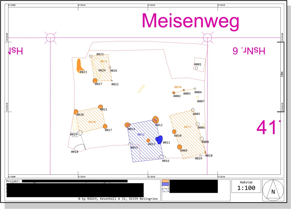This screenshot has height=209, width=291.
Task: Click the RASCH Beilngries copyright text
Action: tap(118, 199)
